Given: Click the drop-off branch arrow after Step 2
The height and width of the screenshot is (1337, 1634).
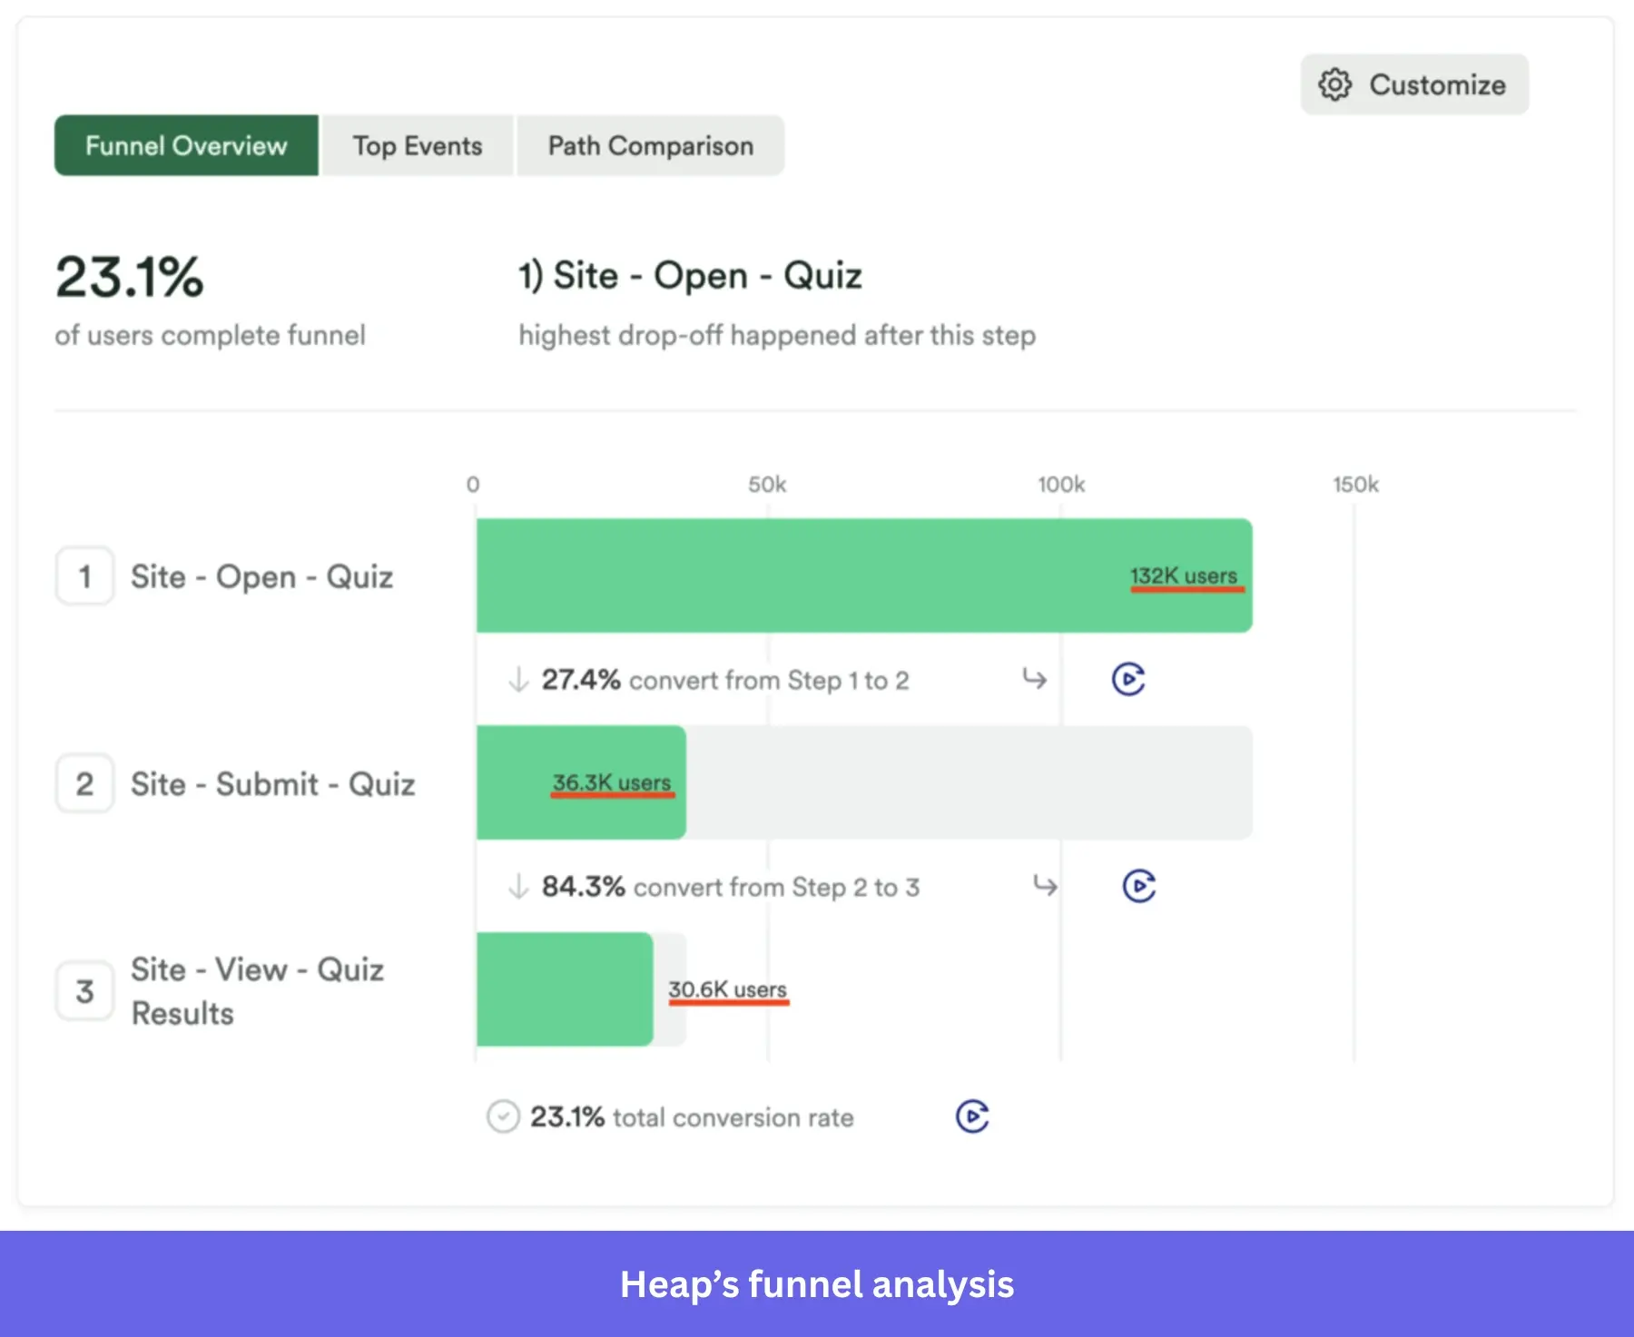Looking at the screenshot, I should [1044, 885].
